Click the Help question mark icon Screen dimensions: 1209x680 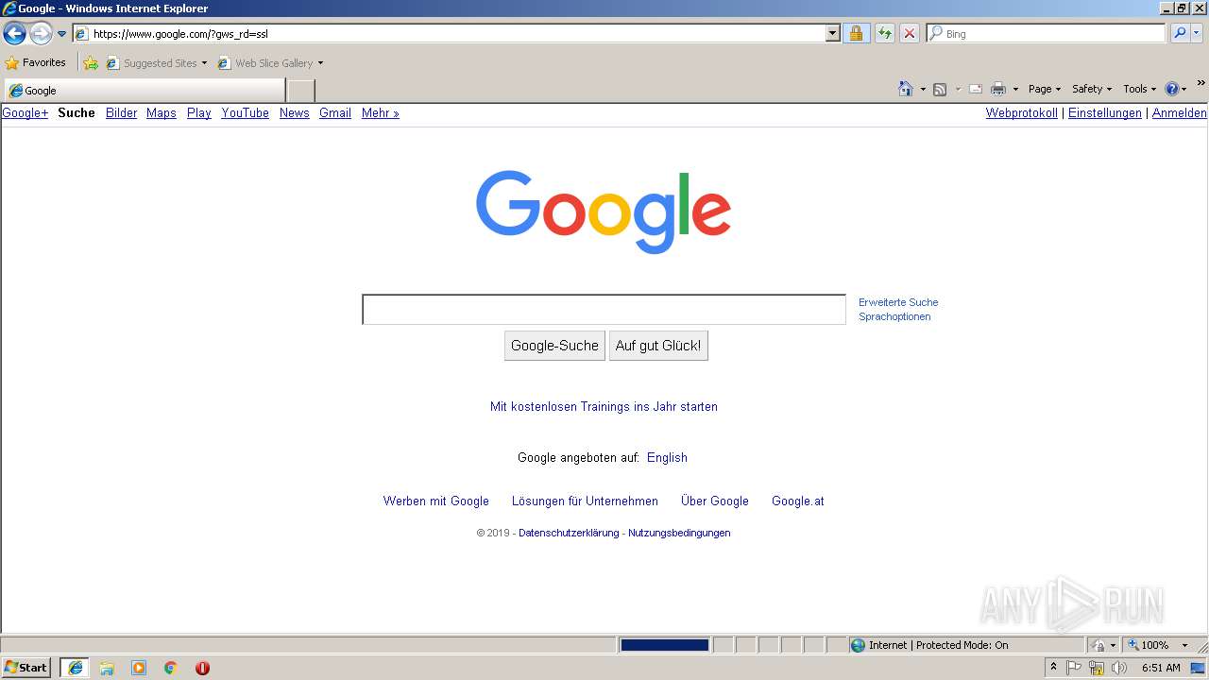point(1172,89)
